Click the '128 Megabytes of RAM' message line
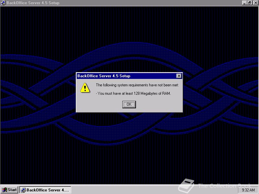 133,93
